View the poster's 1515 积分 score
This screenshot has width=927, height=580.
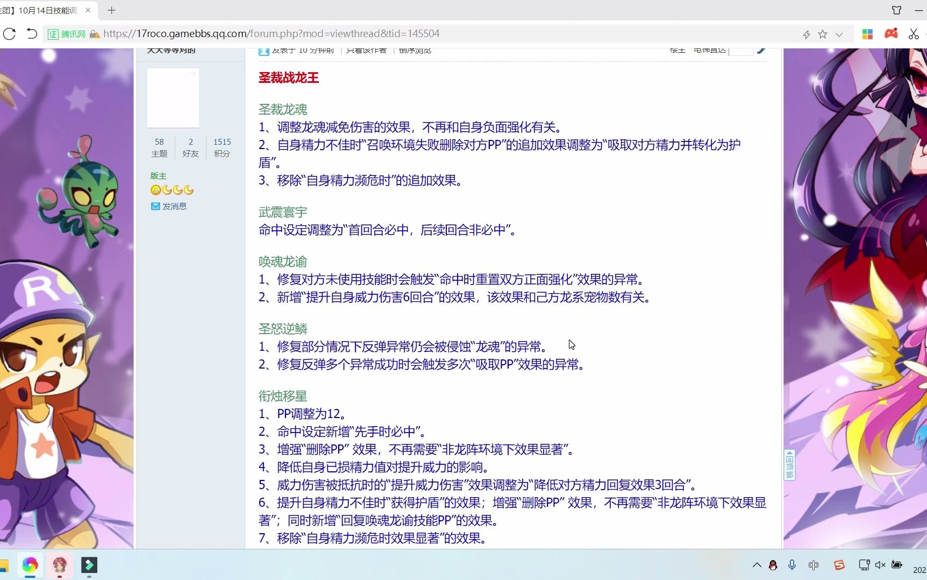(222, 147)
